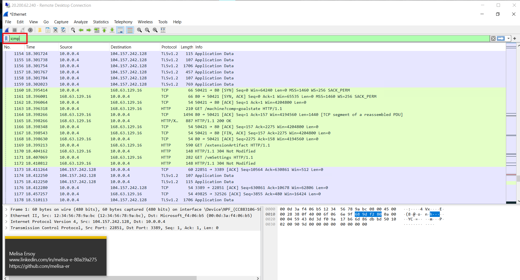Click into the display filter field

pyautogui.click(x=249, y=38)
